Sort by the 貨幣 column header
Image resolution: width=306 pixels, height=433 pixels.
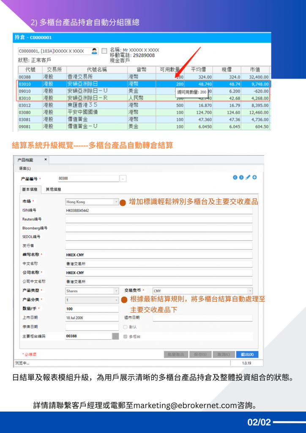[142, 70]
